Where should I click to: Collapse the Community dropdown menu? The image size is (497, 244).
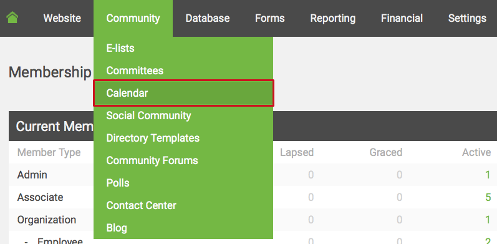click(x=133, y=18)
